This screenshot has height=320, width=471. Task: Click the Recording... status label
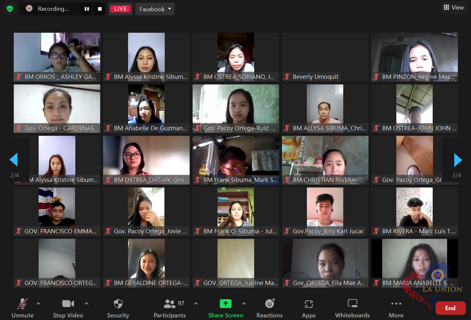pyautogui.click(x=53, y=9)
